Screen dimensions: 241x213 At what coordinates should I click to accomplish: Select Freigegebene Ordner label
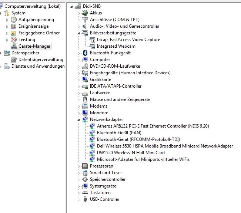pos(39,33)
